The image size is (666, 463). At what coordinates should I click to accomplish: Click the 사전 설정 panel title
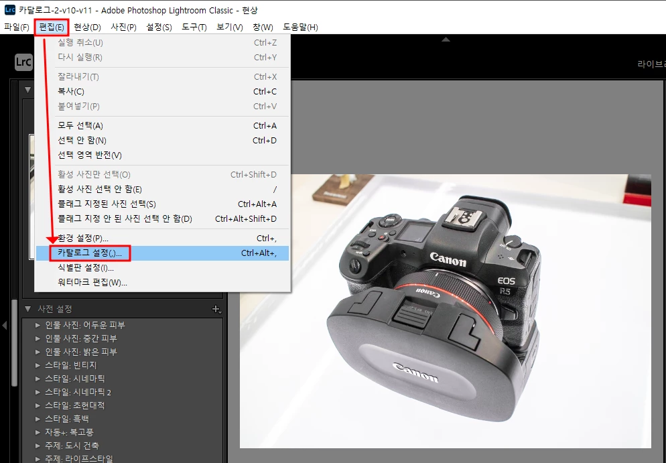point(55,309)
